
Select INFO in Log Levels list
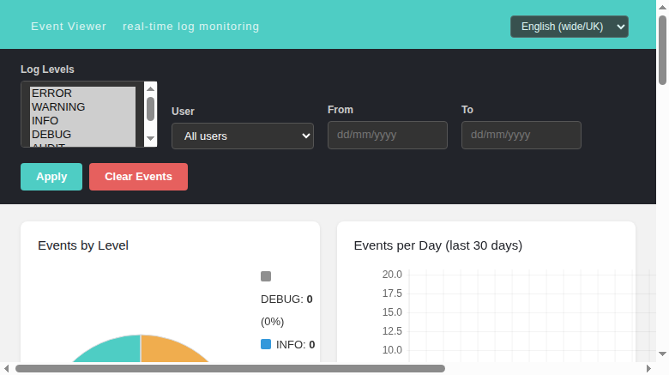pos(83,120)
